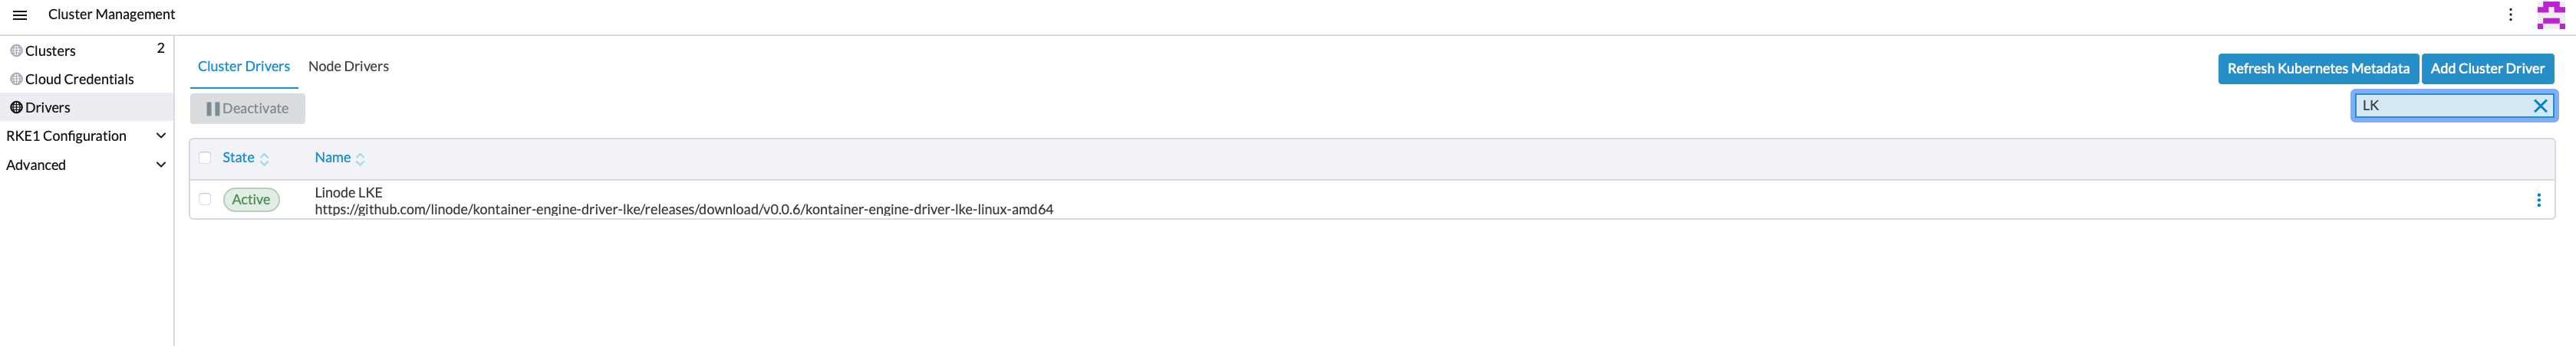Click the Cloud Credentials globe icon
Image resolution: width=2576 pixels, height=346 pixels.
coord(16,79)
